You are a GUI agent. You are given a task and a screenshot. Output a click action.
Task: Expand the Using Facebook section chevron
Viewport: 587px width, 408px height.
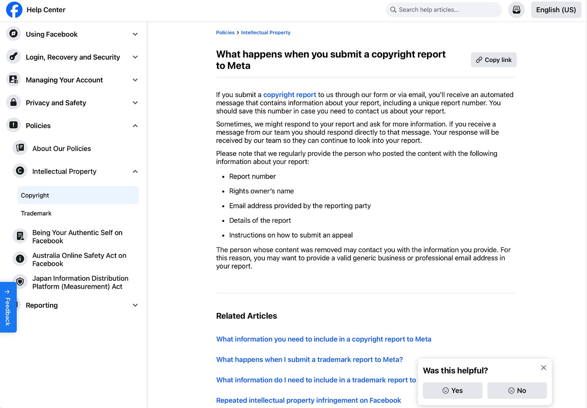point(135,34)
